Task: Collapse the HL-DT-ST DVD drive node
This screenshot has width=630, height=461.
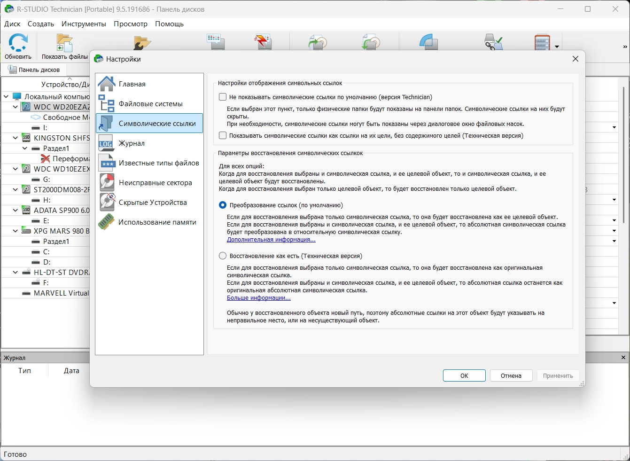Action: coord(16,272)
